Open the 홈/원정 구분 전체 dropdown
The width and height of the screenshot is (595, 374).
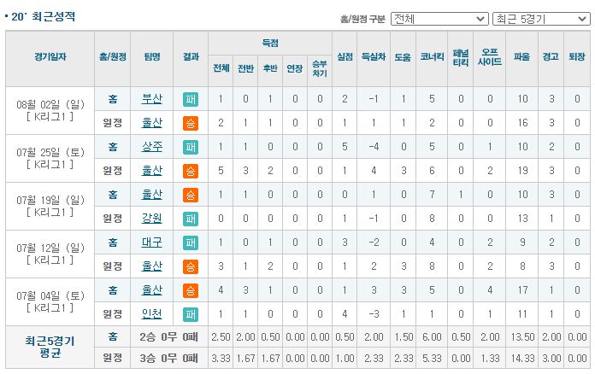click(x=439, y=19)
